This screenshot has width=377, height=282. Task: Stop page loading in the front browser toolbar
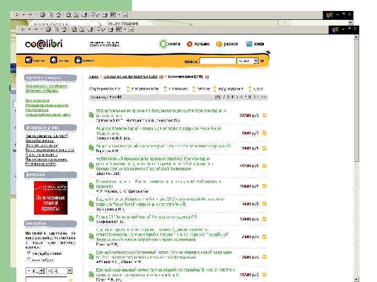pyautogui.click(x=48, y=29)
